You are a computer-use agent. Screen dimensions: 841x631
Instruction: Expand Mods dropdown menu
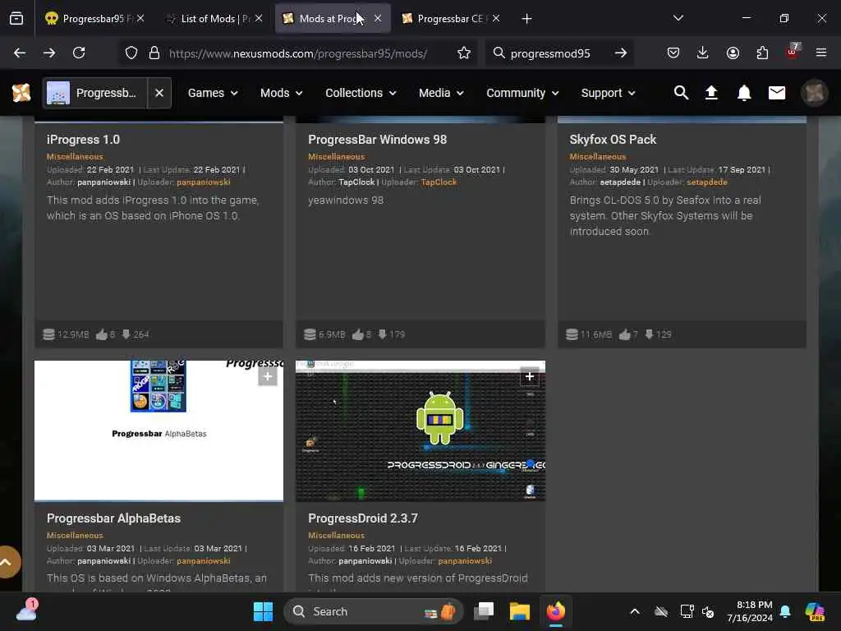click(282, 93)
